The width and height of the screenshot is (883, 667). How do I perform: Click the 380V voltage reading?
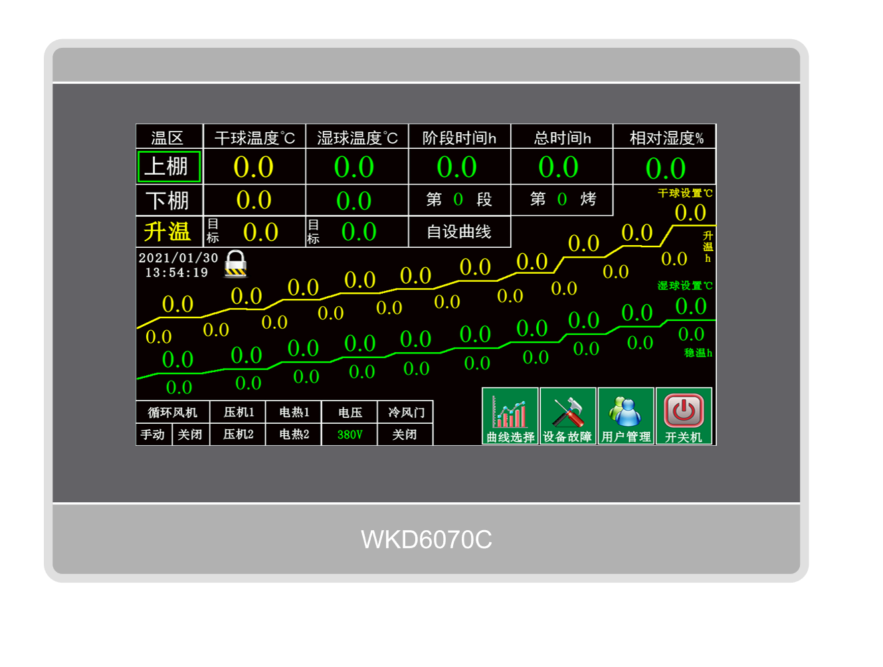(x=349, y=434)
